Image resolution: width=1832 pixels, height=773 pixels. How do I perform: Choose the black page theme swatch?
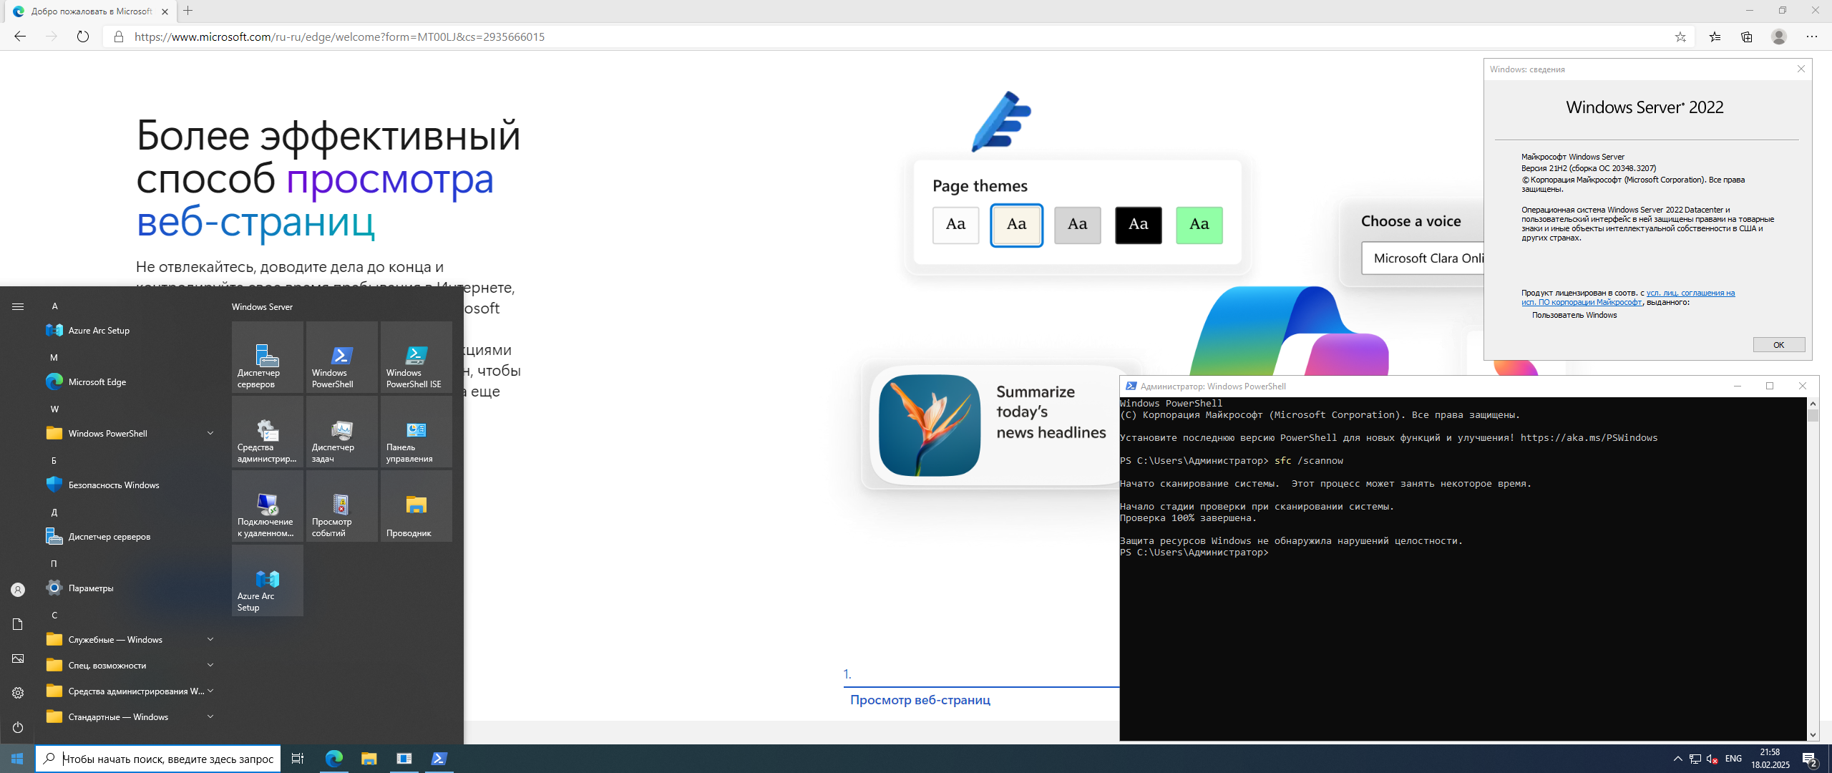click(x=1138, y=225)
